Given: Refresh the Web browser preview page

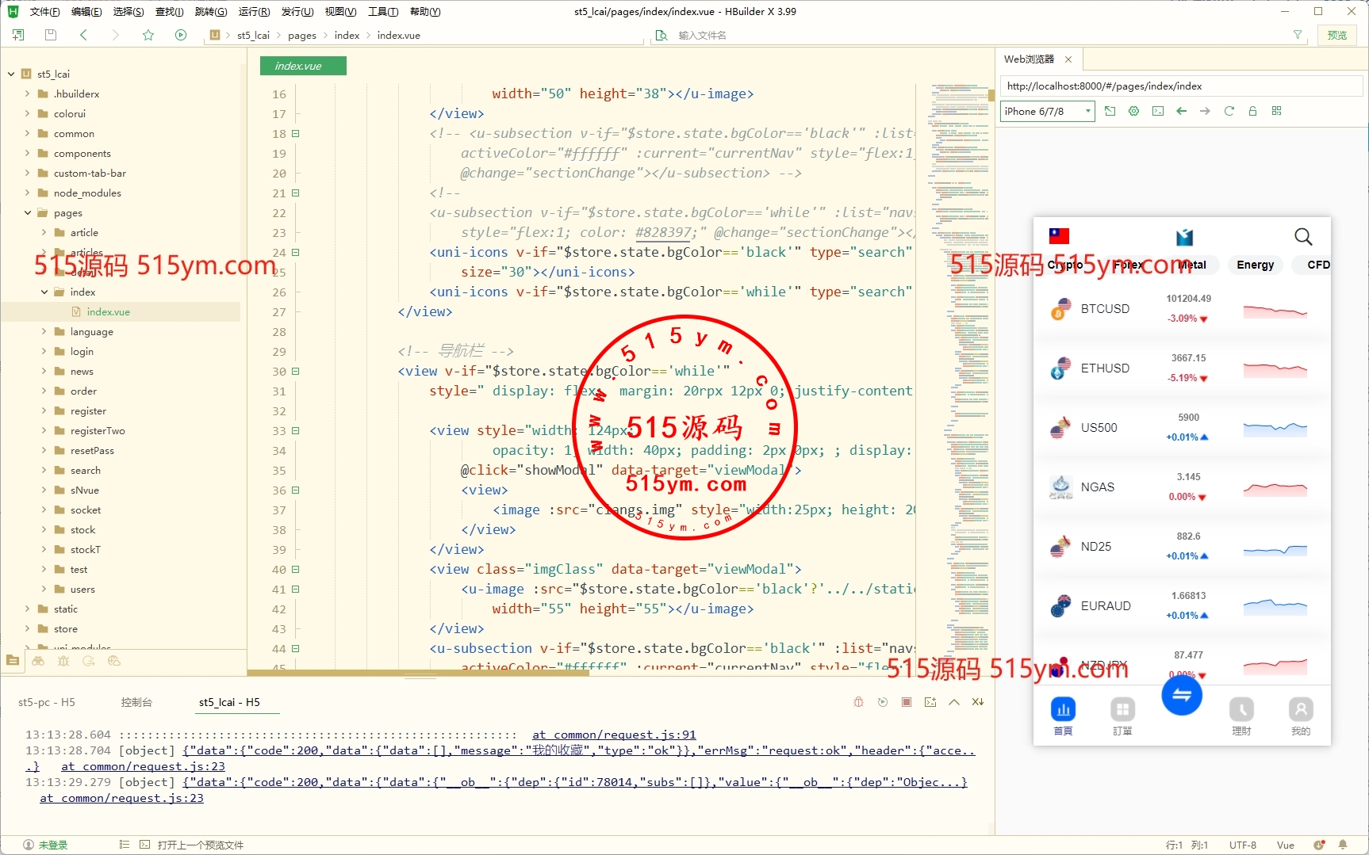Looking at the screenshot, I should tap(1229, 111).
